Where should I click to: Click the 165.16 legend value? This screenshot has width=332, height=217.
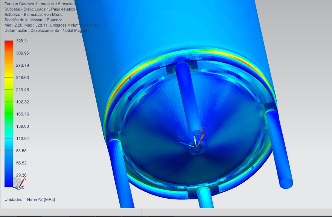pos(23,114)
